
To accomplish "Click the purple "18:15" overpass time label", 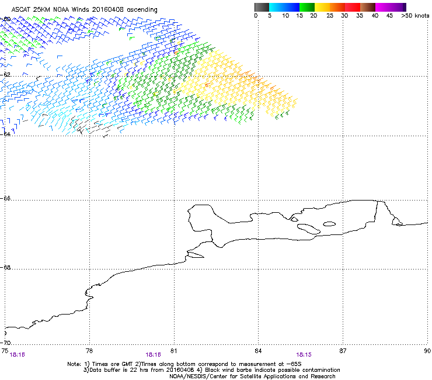I will (x=304, y=355).
